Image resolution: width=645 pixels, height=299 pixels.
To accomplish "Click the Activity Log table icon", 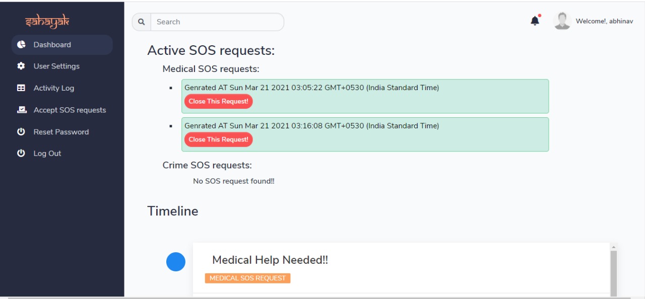I will tap(21, 88).
